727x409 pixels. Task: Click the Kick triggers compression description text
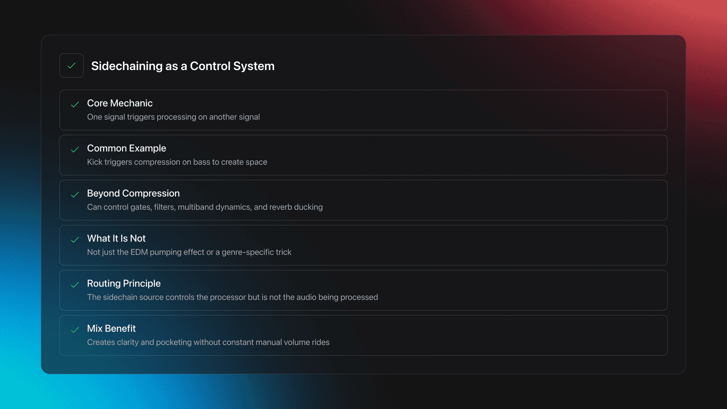click(177, 162)
